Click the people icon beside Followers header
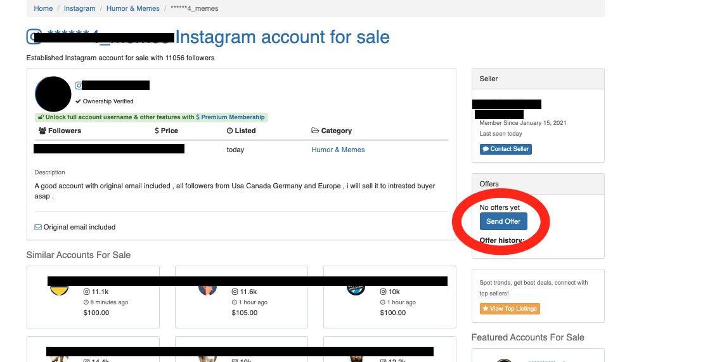Image resolution: width=710 pixels, height=362 pixels. (42, 131)
